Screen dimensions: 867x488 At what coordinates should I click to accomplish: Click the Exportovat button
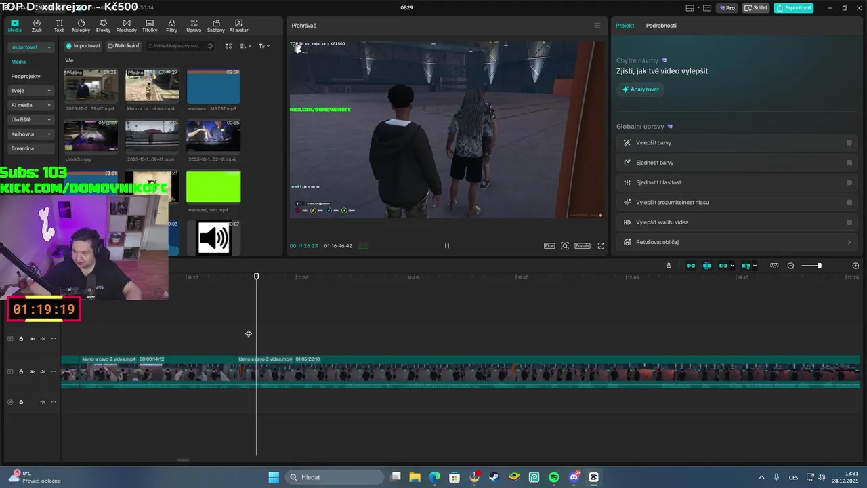pyautogui.click(x=794, y=8)
